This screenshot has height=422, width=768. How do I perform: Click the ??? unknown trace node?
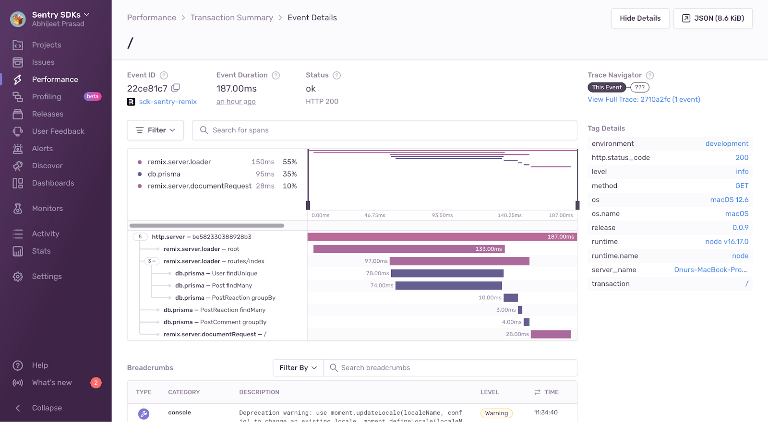point(640,87)
